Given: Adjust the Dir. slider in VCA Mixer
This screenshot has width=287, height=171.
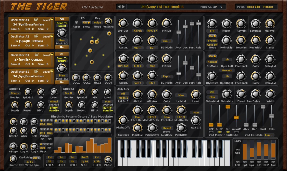Looking at the screenshot, I should tap(228, 107).
